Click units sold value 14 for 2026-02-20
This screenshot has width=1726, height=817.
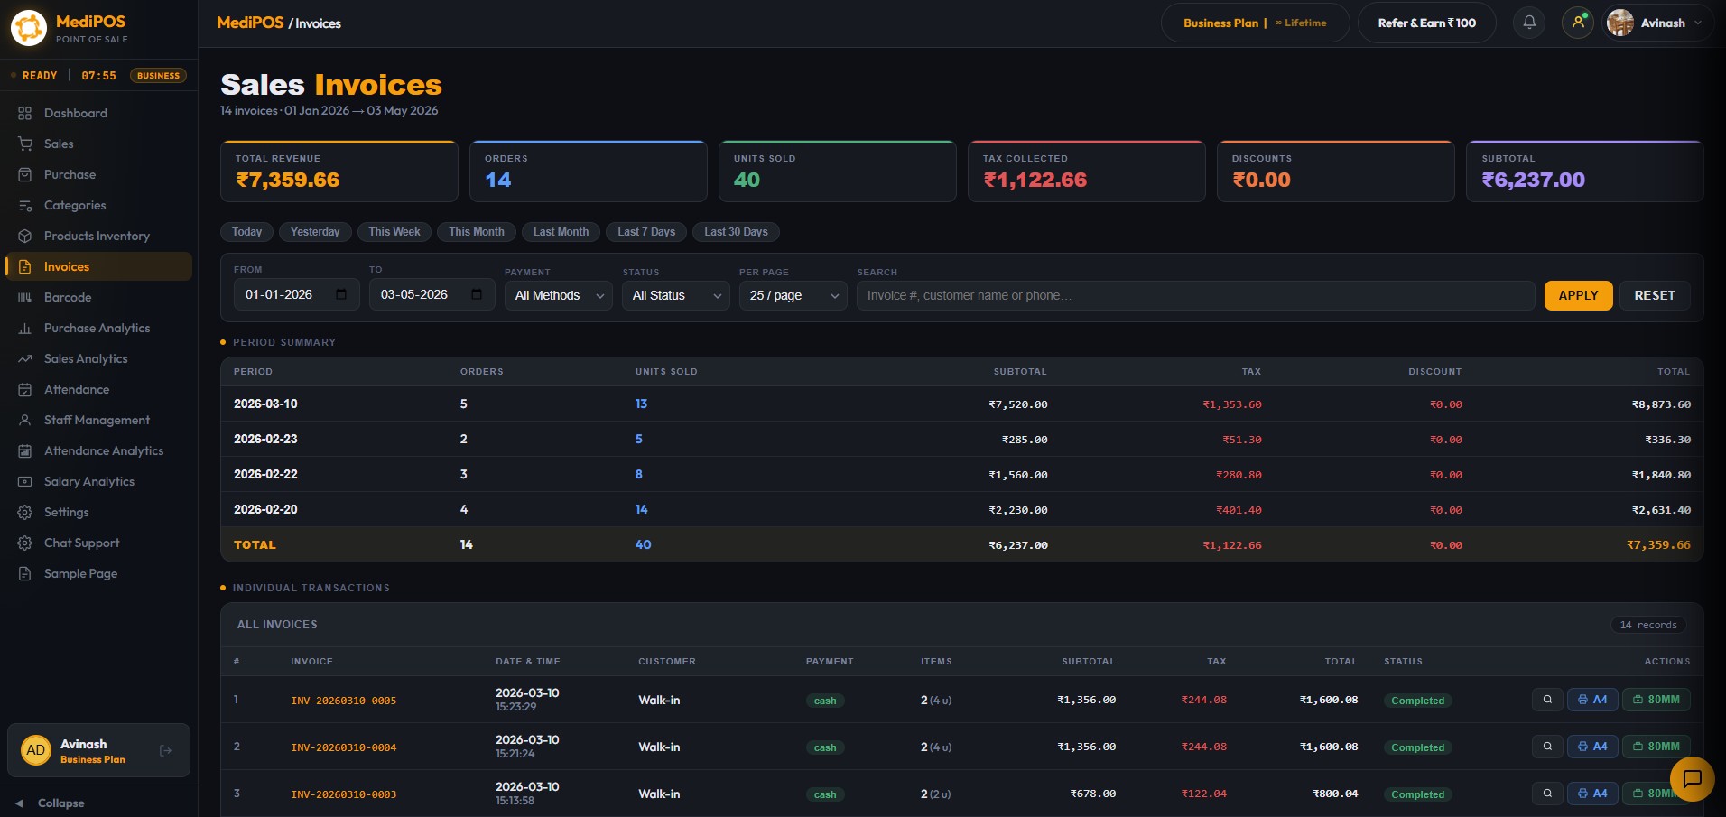(x=641, y=509)
